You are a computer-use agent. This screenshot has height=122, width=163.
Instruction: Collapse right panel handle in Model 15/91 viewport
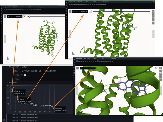[x=153, y=34]
